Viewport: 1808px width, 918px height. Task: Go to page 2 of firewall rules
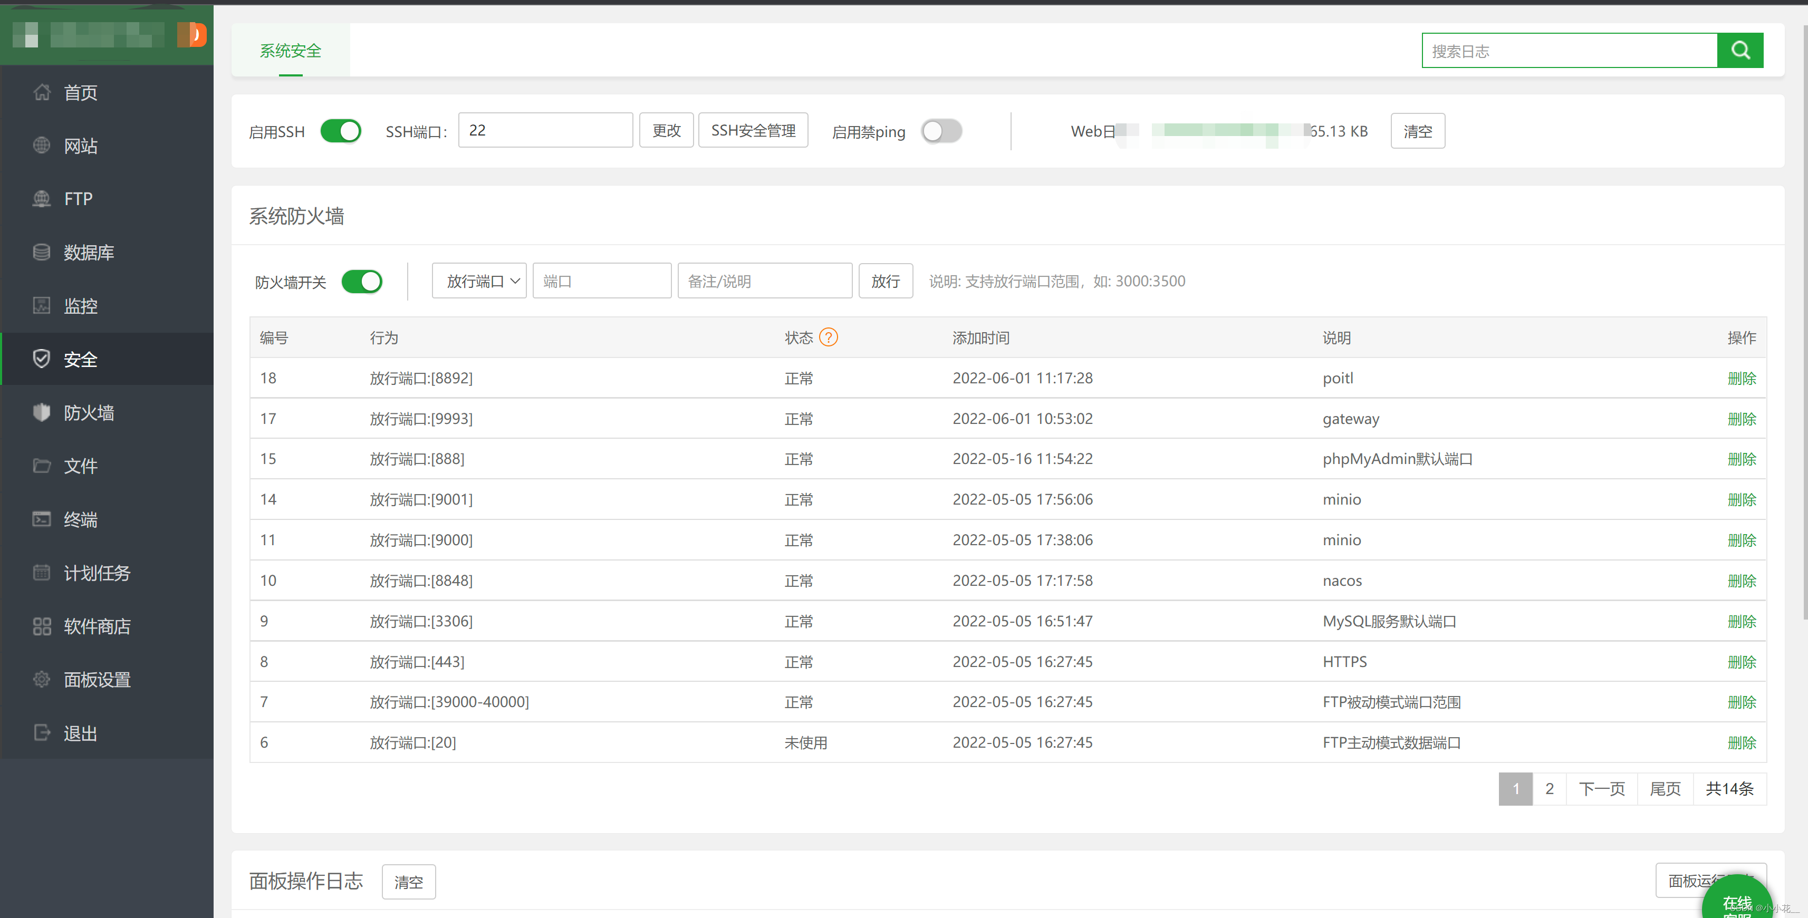pos(1549,788)
